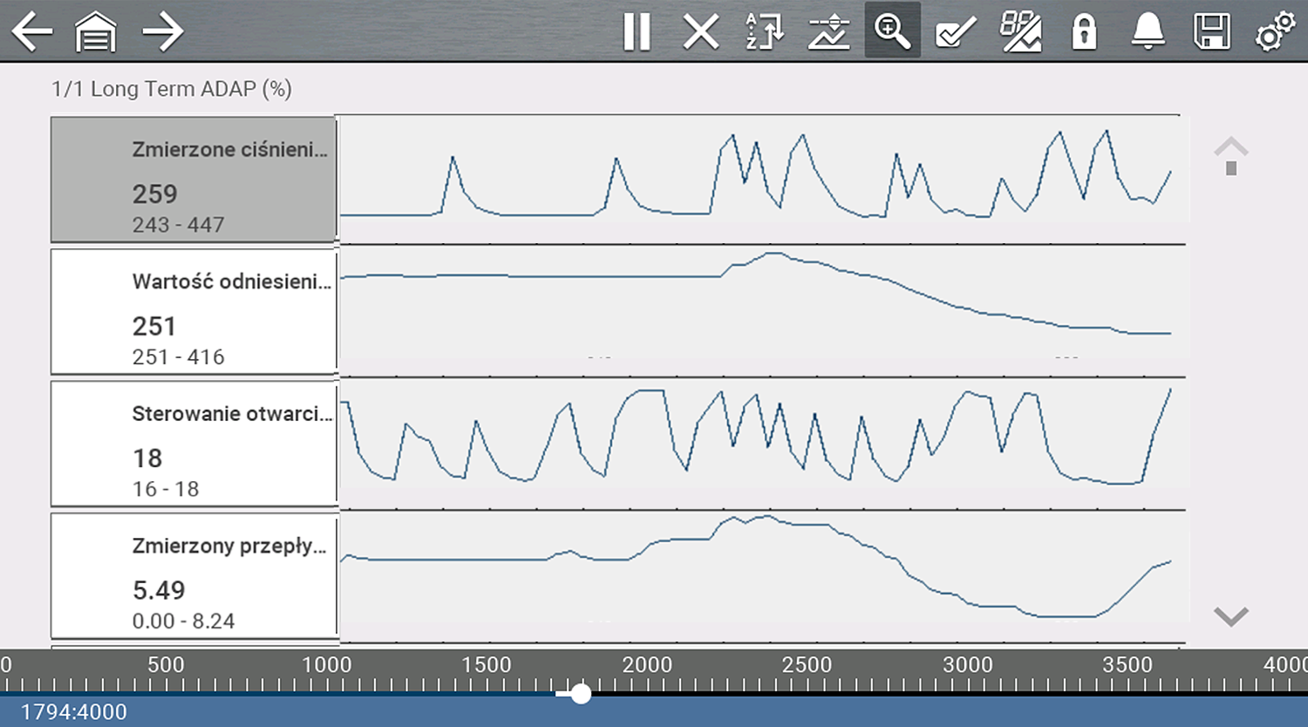Open settings with the gears icon
Image resolution: width=1308 pixels, height=727 pixels.
point(1275,32)
